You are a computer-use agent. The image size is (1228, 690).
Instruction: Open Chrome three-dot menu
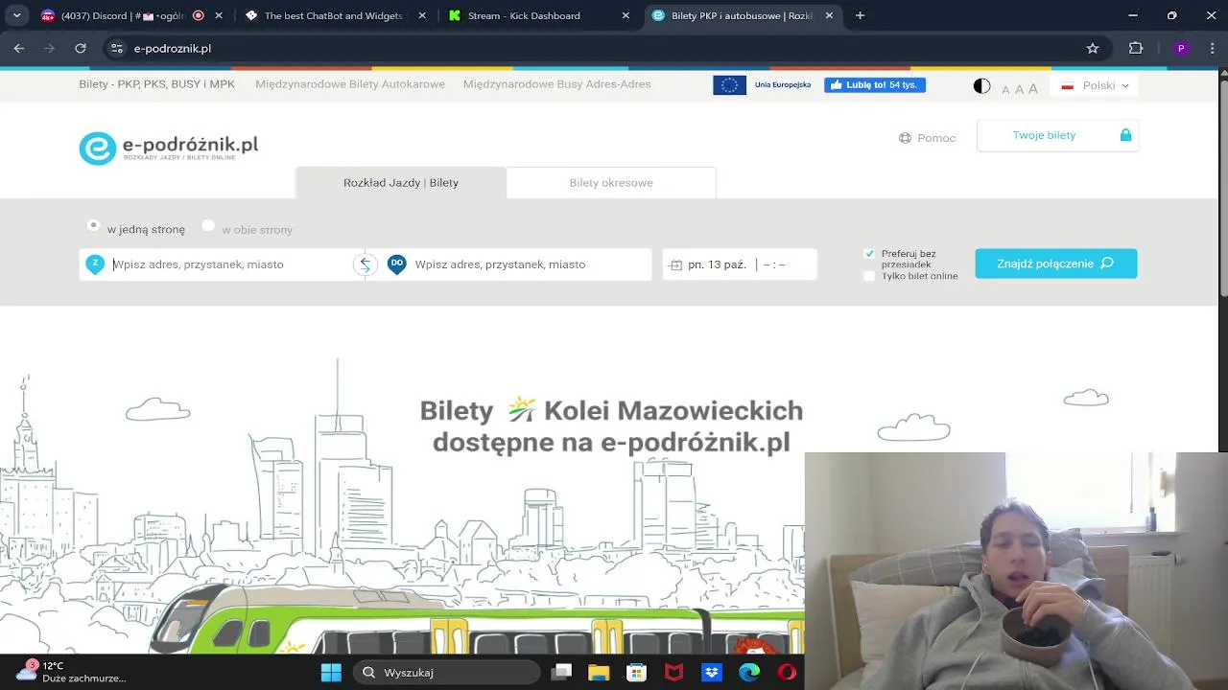click(1211, 48)
